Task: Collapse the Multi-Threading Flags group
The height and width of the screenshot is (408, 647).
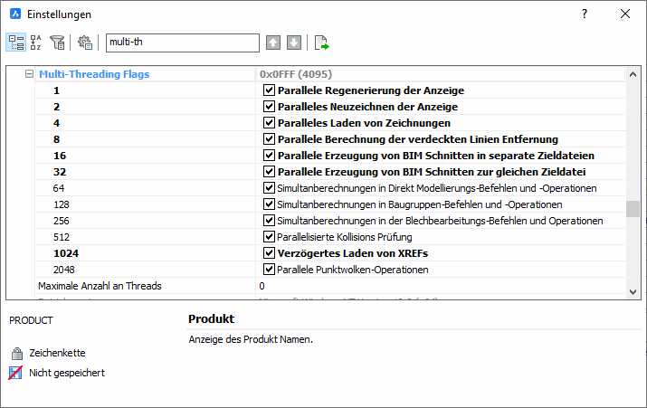Action: pos(29,74)
